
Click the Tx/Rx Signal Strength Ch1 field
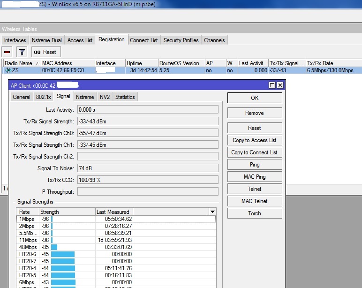148,145
